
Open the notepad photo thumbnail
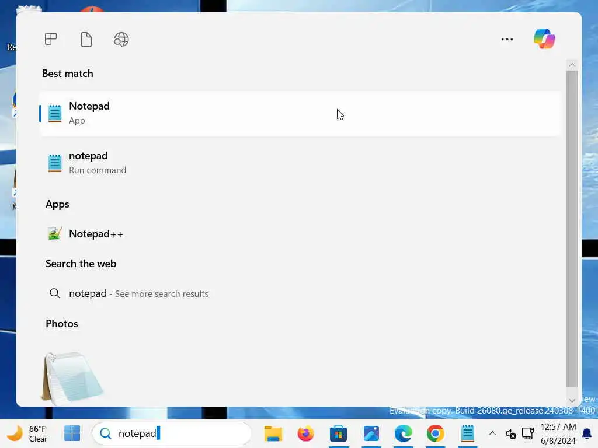tap(72, 377)
